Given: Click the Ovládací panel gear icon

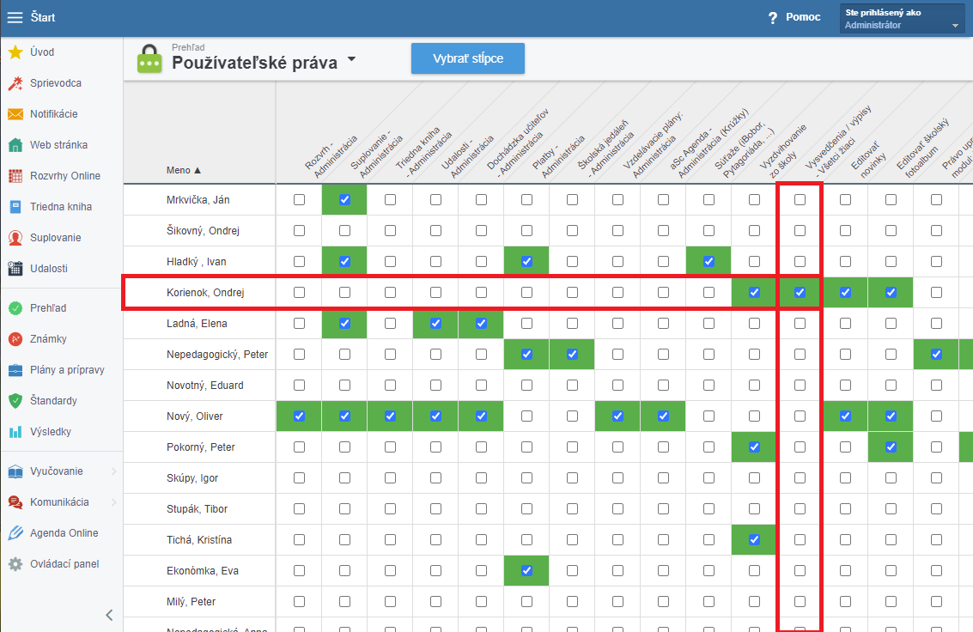Looking at the screenshot, I should click(15, 564).
